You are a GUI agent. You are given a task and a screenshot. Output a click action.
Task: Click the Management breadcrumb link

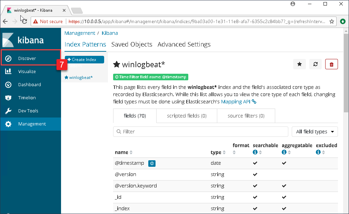pyautogui.click(x=80, y=33)
